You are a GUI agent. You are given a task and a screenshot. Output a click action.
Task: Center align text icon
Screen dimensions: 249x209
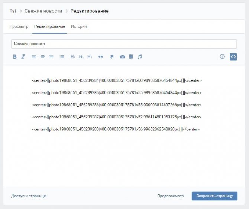[x=43, y=57]
